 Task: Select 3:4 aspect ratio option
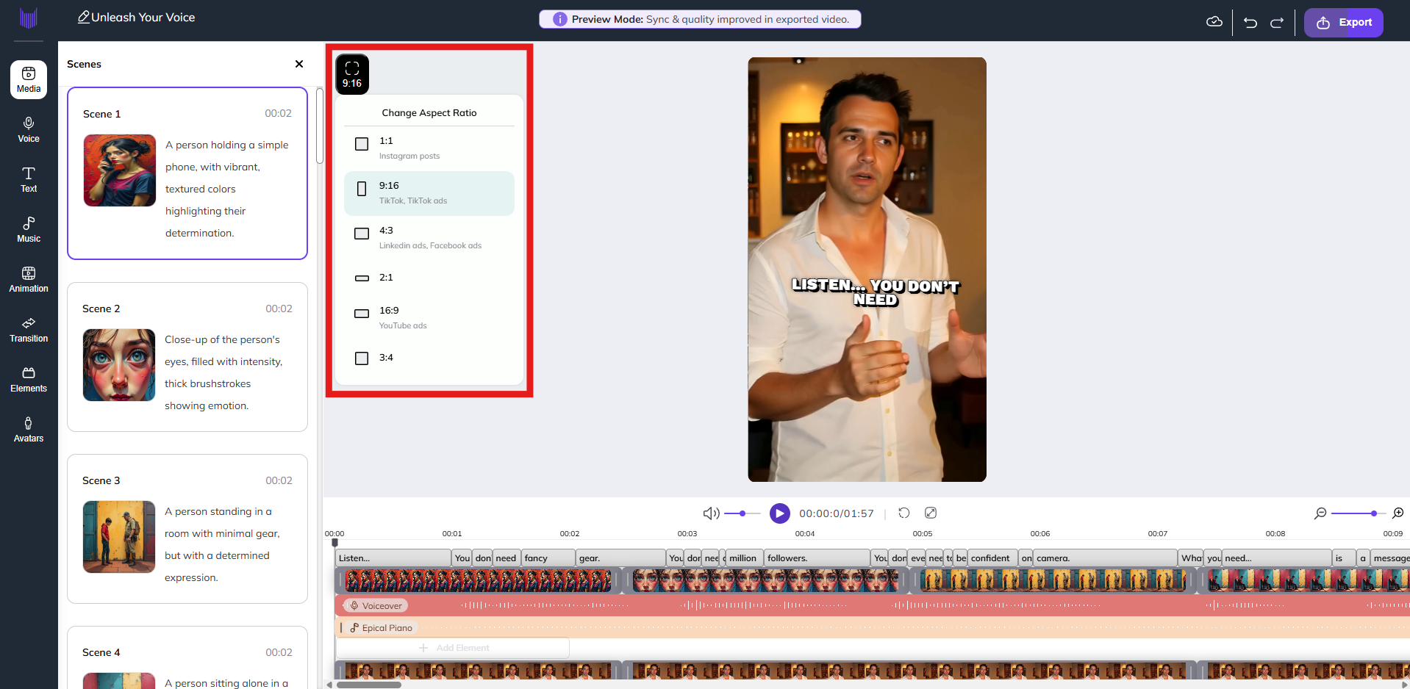(429, 358)
